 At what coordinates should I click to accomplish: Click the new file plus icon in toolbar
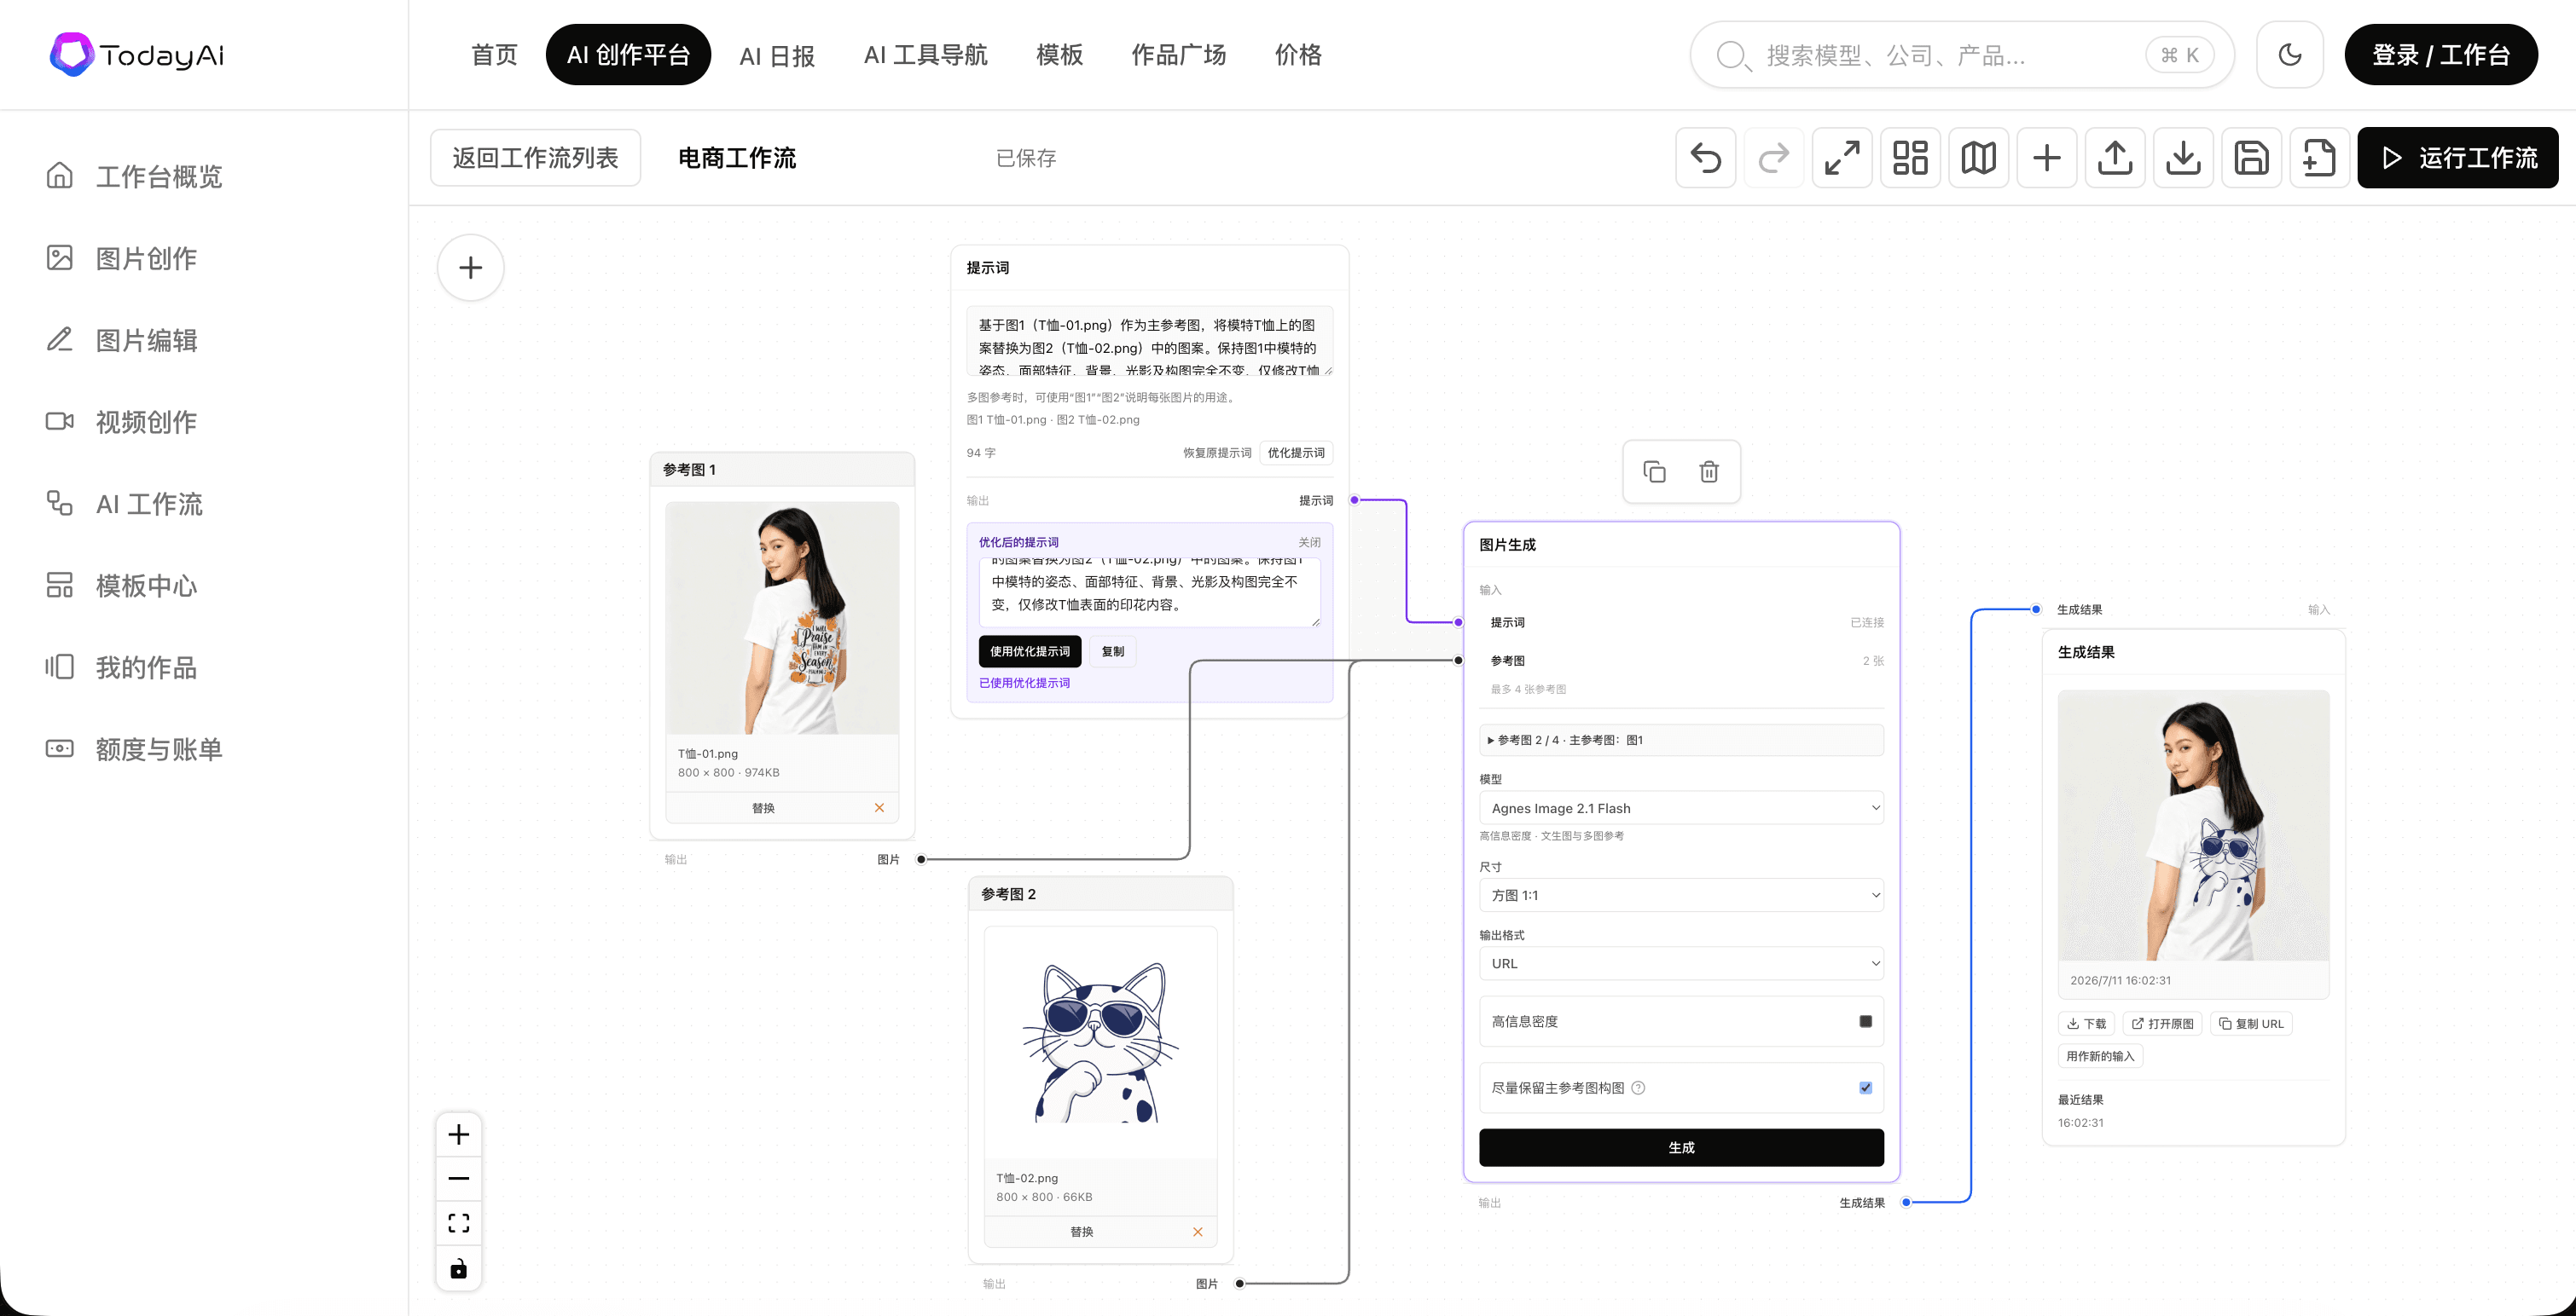[x=2319, y=158]
